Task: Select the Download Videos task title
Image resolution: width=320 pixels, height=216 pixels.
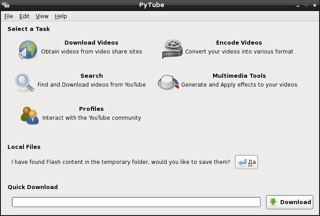Action: [x=91, y=43]
